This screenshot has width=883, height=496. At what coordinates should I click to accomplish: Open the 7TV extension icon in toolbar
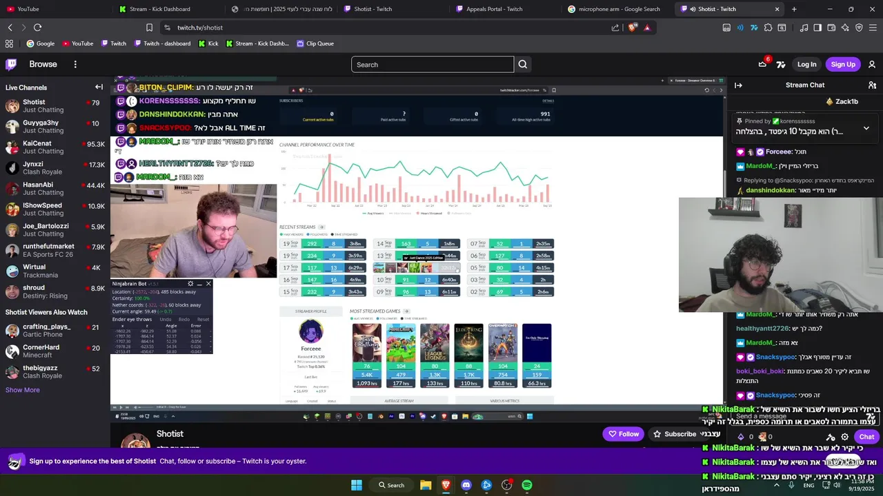pos(754,28)
